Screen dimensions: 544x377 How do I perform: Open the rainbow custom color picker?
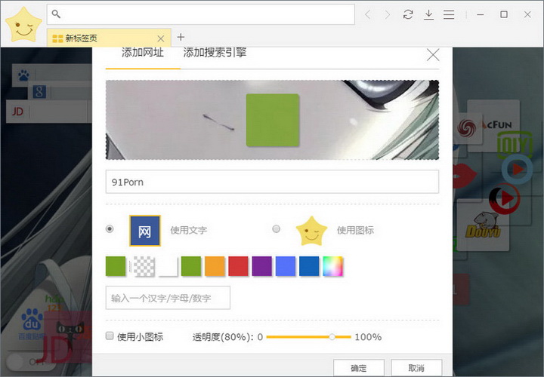coord(332,266)
